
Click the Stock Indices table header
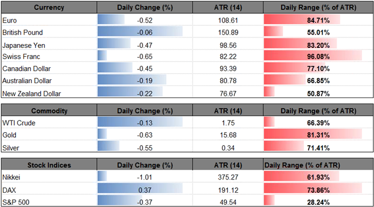click(x=49, y=165)
